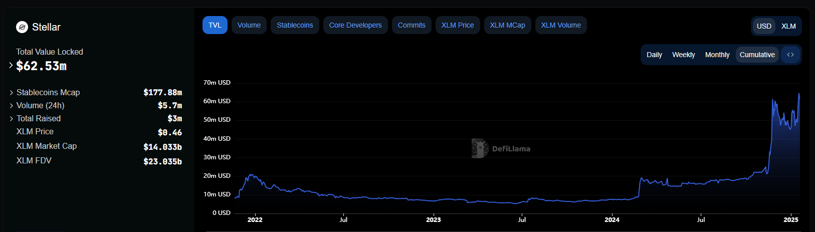
Task: Click the $14.033b market cap value
Action: [162, 147]
